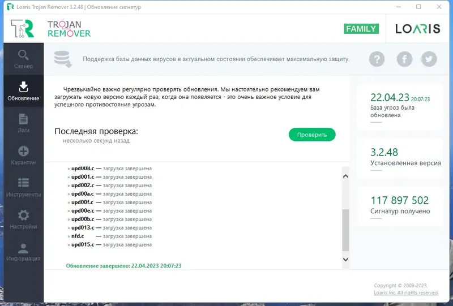Image resolution: width=453 pixels, height=306 pixels.
Task: Open the Инструменты list icon
Action: pyautogui.click(x=23, y=183)
